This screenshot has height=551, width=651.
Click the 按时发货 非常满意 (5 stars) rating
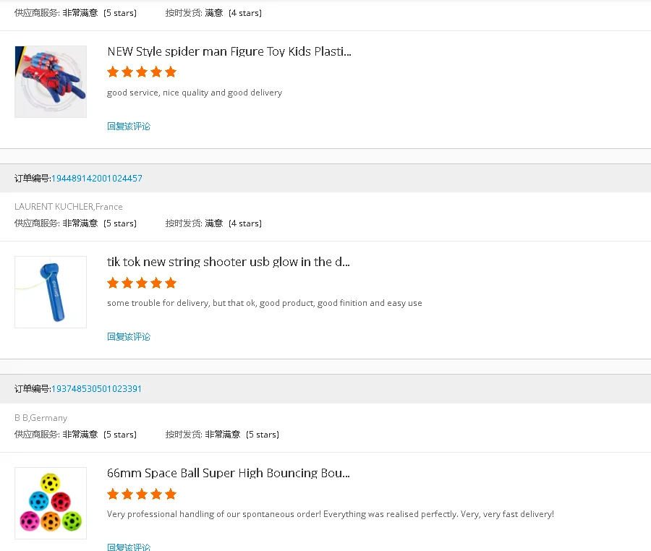[222, 435]
